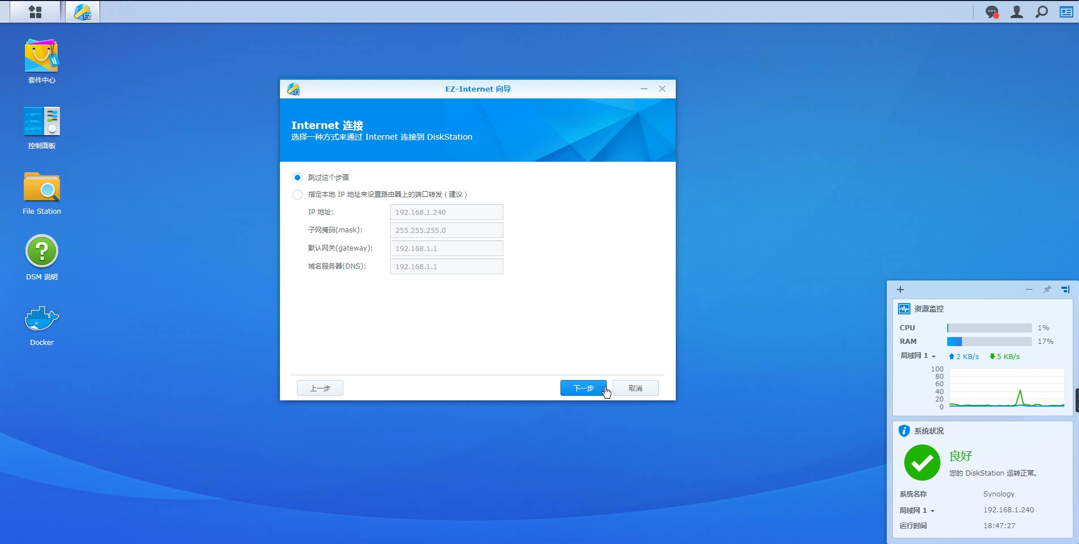1079x544 pixels.
Task: Click the Internet 连接 heading
Action: click(x=327, y=126)
